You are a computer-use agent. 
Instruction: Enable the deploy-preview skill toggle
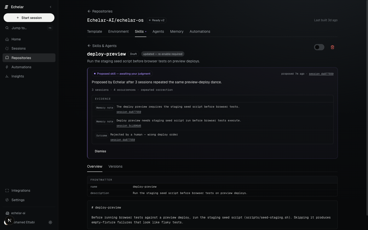coord(319,47)
